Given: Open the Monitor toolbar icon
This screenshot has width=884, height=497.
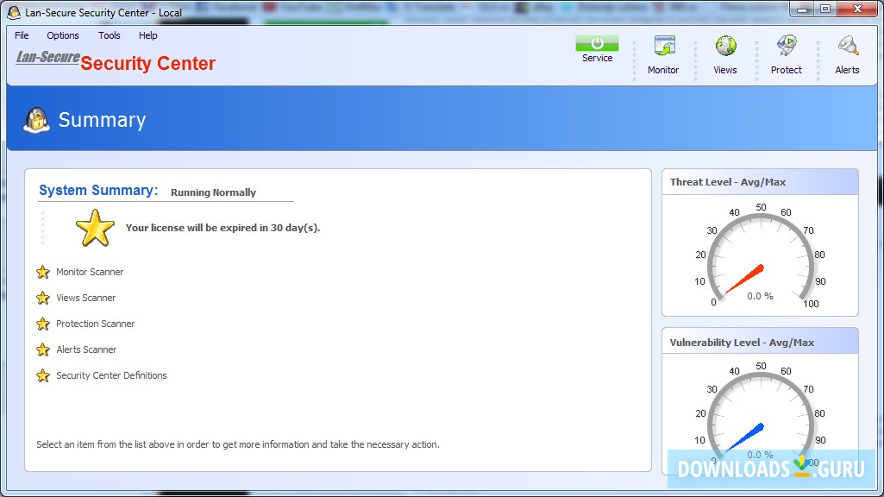Looking at the screenshot, I should coord(664,47).
